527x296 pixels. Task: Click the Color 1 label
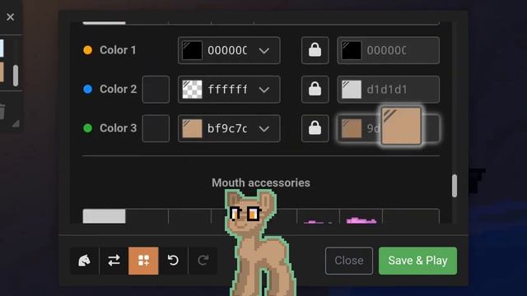(118, 50)
